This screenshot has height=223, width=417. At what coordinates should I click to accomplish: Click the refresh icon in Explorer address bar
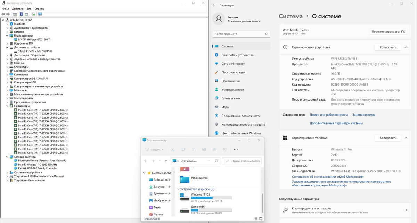click(216, 161)
